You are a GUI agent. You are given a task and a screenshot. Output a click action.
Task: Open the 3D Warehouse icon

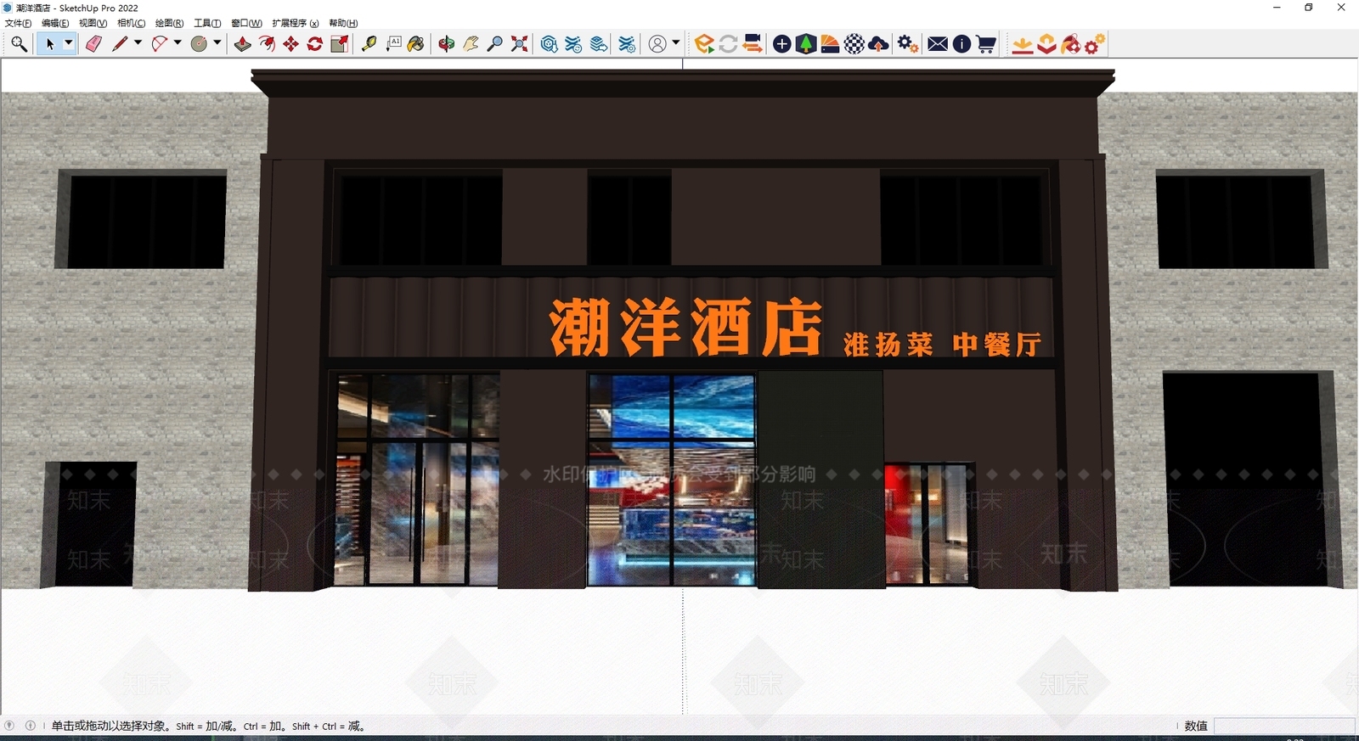coord(550,44)
